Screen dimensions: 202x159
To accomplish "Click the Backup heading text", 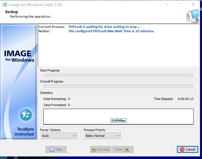I will (12, 12).
